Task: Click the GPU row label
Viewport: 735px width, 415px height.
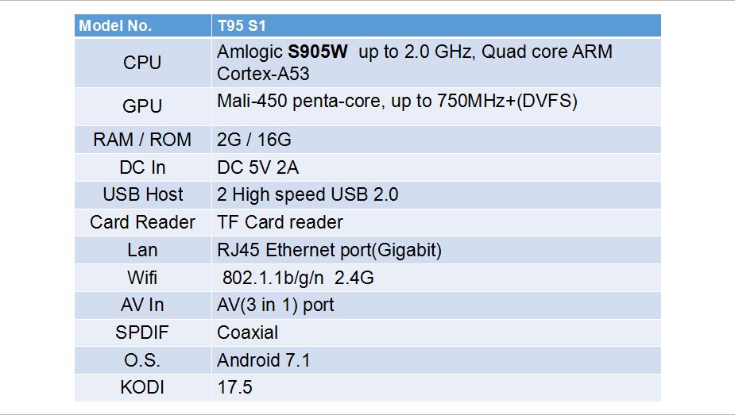Action: pos(142,106)
